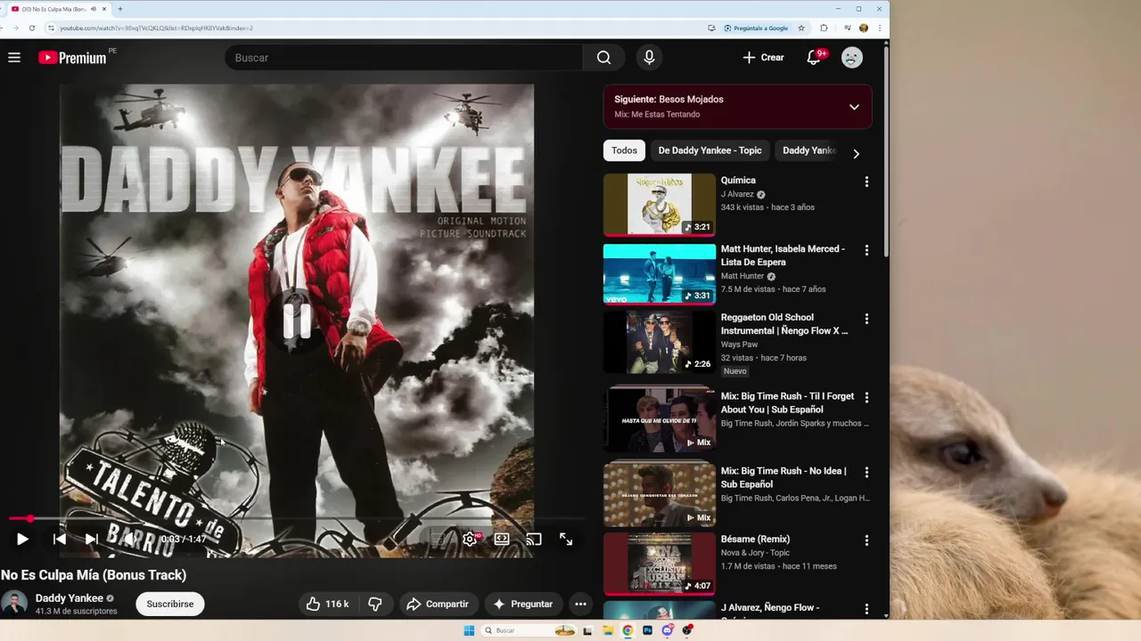Open File Explorer from taskbar
Viewport: 1141px width, 641px height.
[608, 630]
